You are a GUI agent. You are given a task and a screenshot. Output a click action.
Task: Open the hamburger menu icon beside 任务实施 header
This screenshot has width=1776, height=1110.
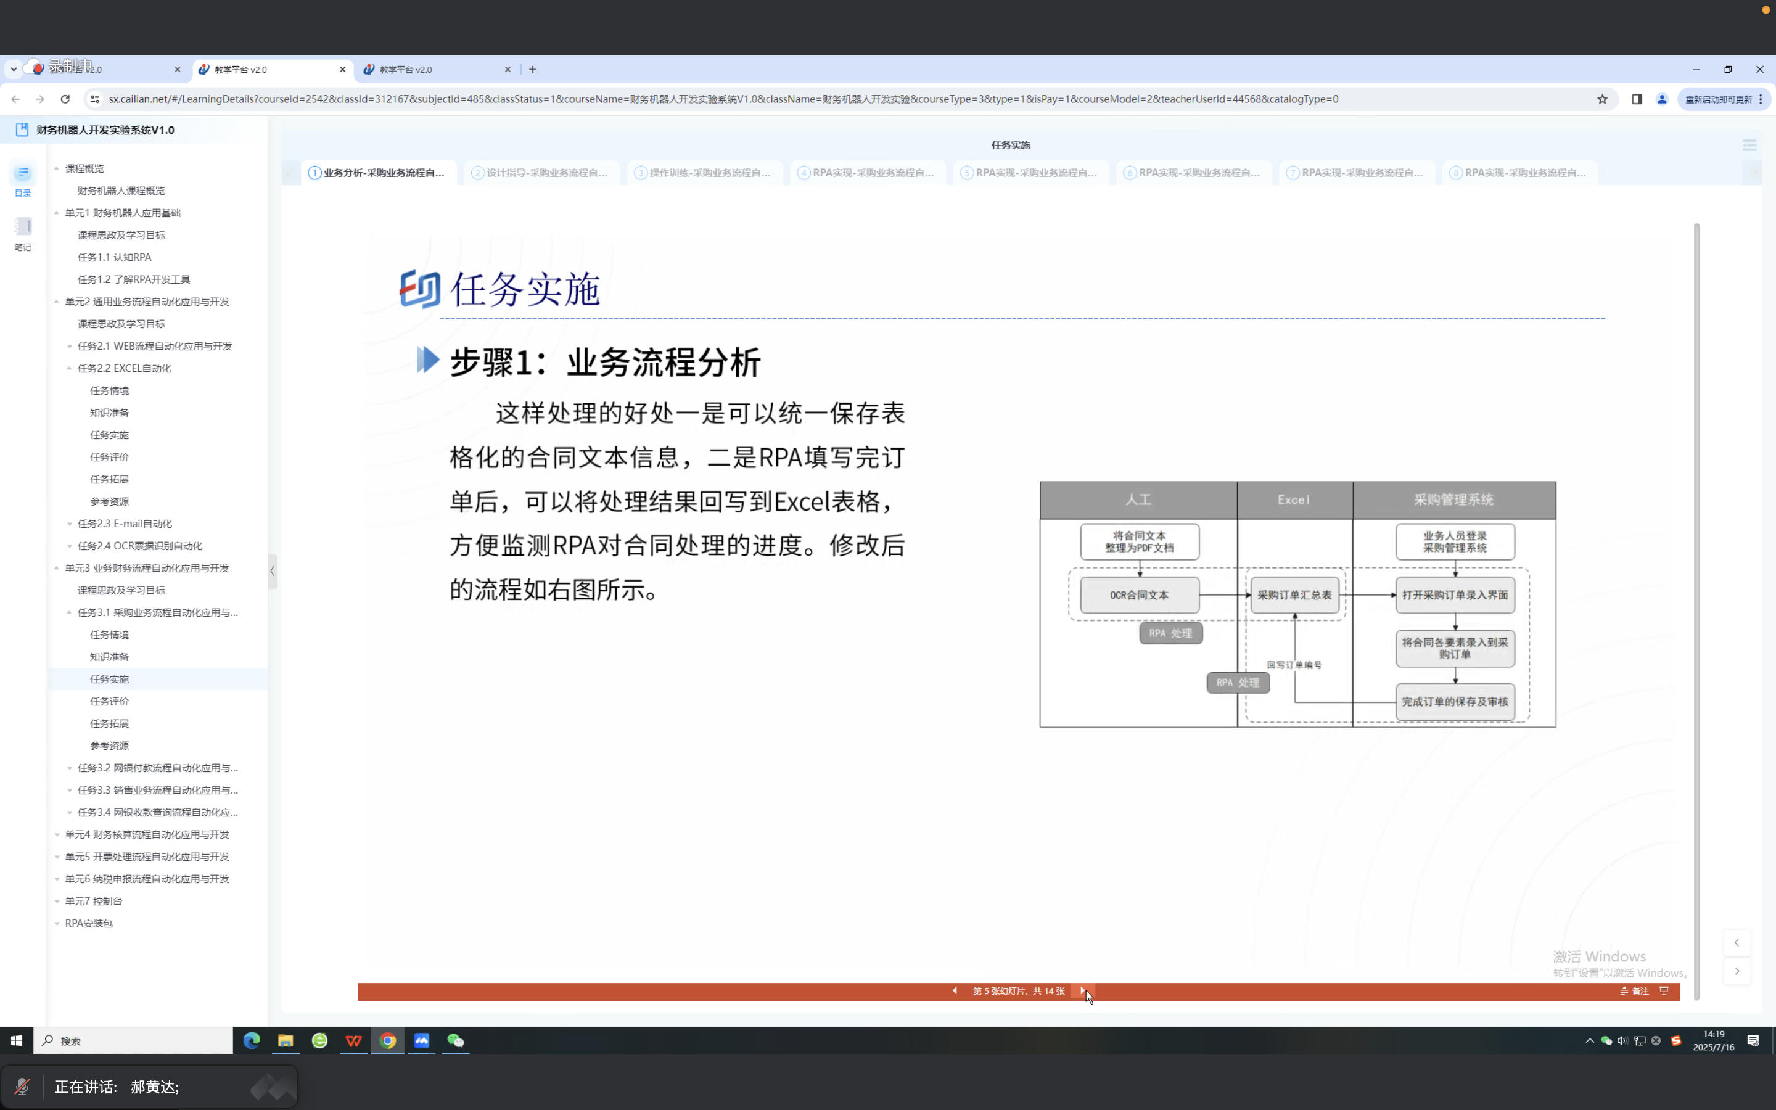1749,146
